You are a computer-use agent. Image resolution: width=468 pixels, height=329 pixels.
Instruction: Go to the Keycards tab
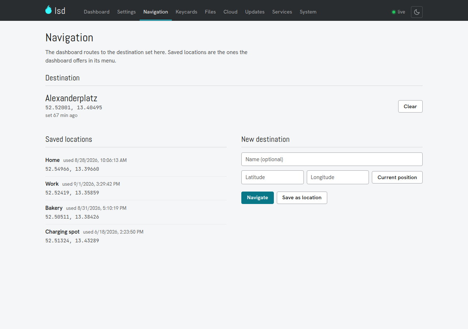[186, 12]
